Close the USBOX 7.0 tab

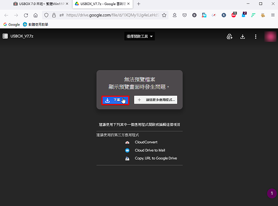(67, 4)
